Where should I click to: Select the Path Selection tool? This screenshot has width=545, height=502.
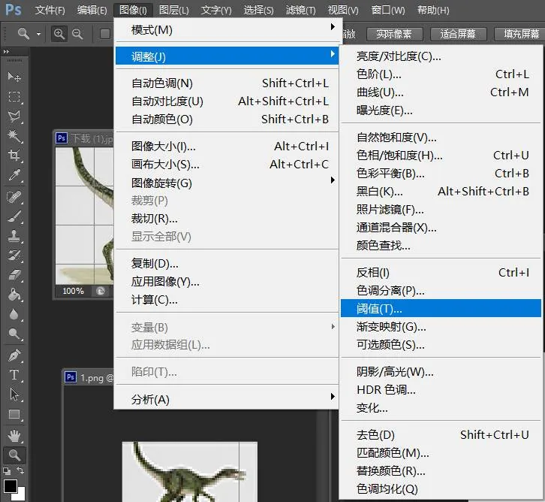(x=14, y=395)
